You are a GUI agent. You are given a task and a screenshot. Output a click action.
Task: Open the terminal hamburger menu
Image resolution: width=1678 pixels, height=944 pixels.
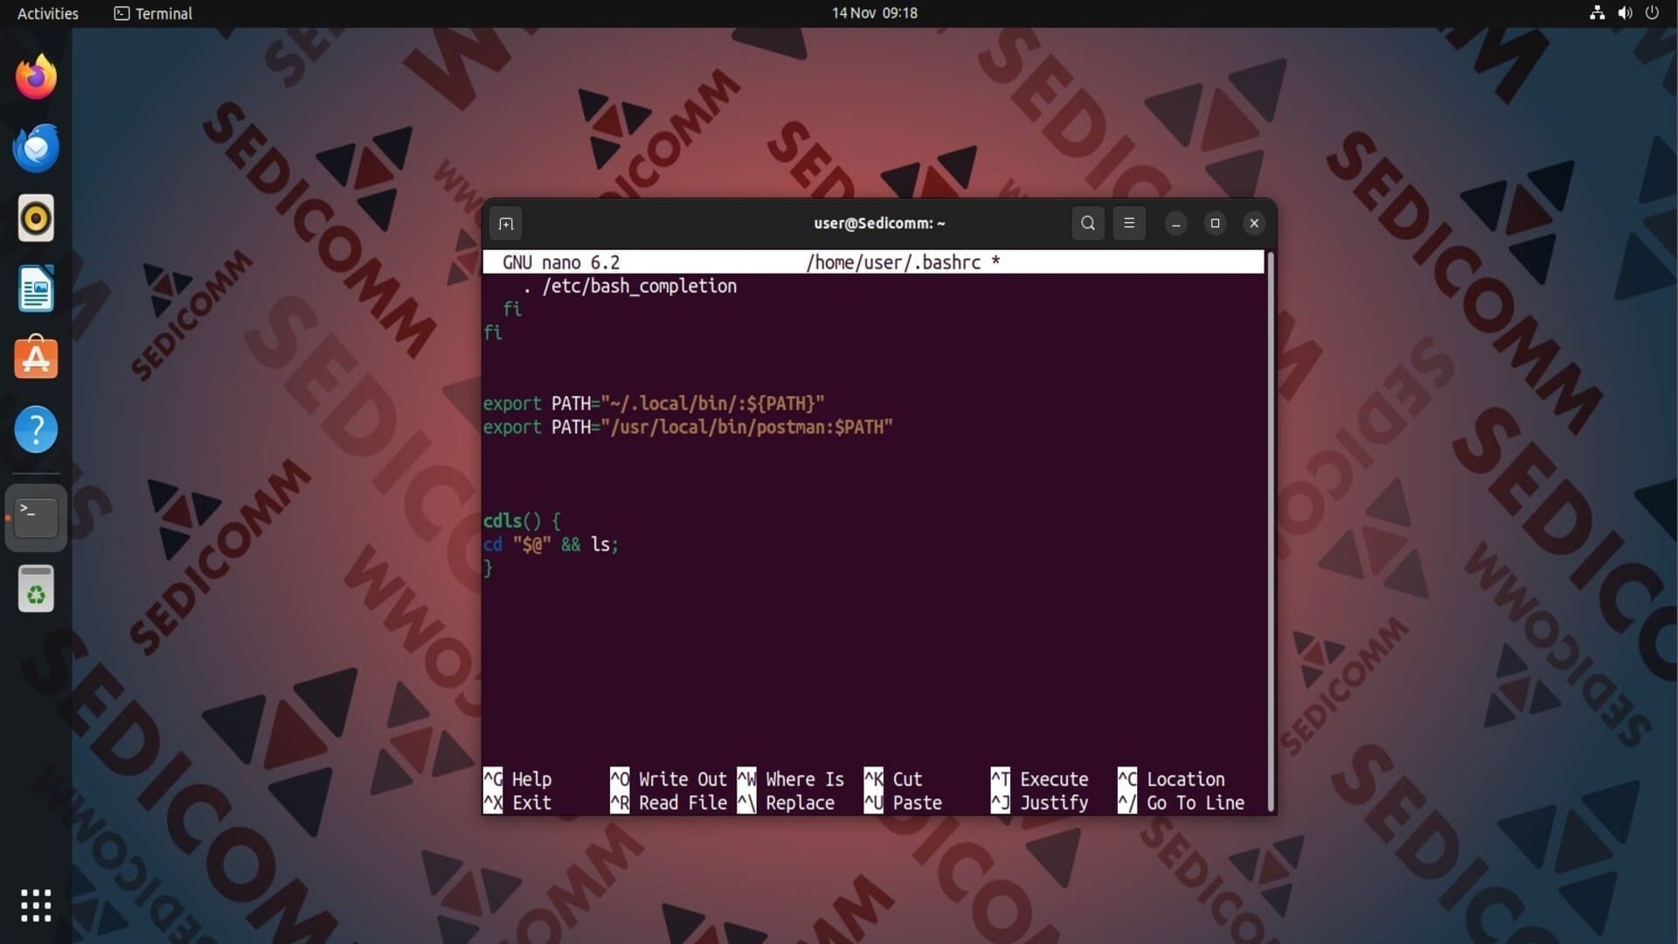(x=1129, y=223)
